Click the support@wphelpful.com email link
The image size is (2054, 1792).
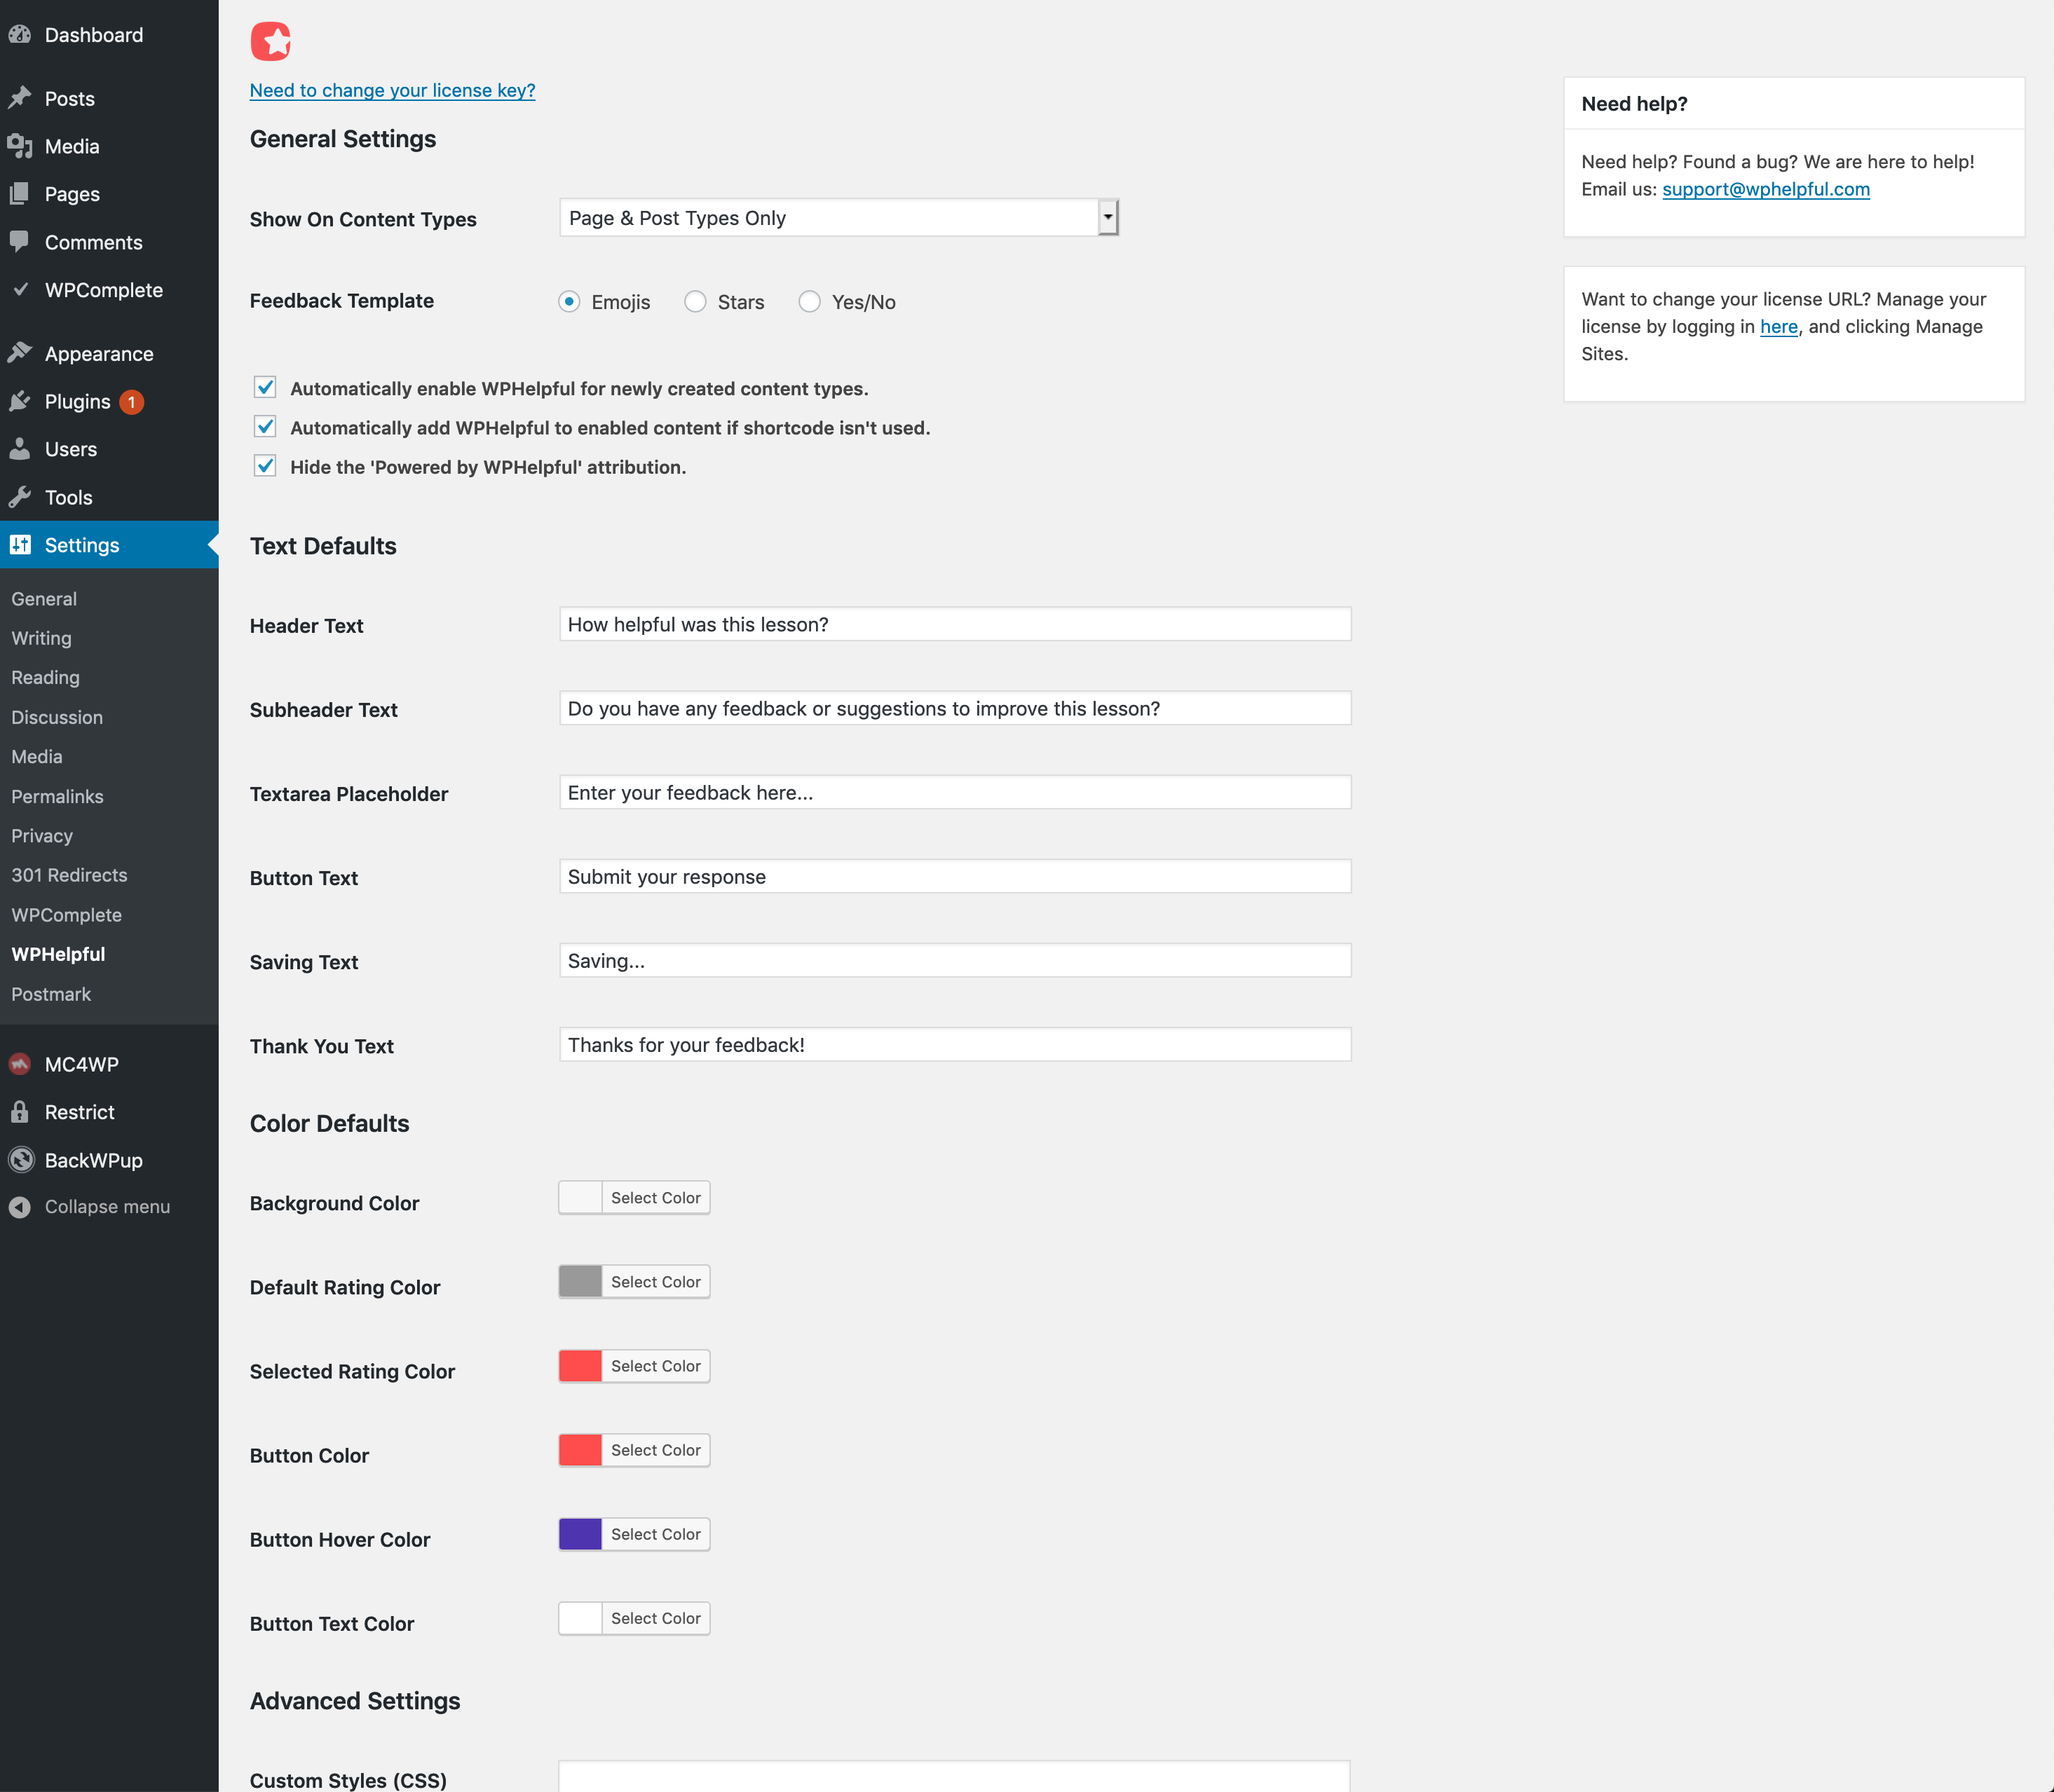pyautogui.click(x=1766, y=189)
